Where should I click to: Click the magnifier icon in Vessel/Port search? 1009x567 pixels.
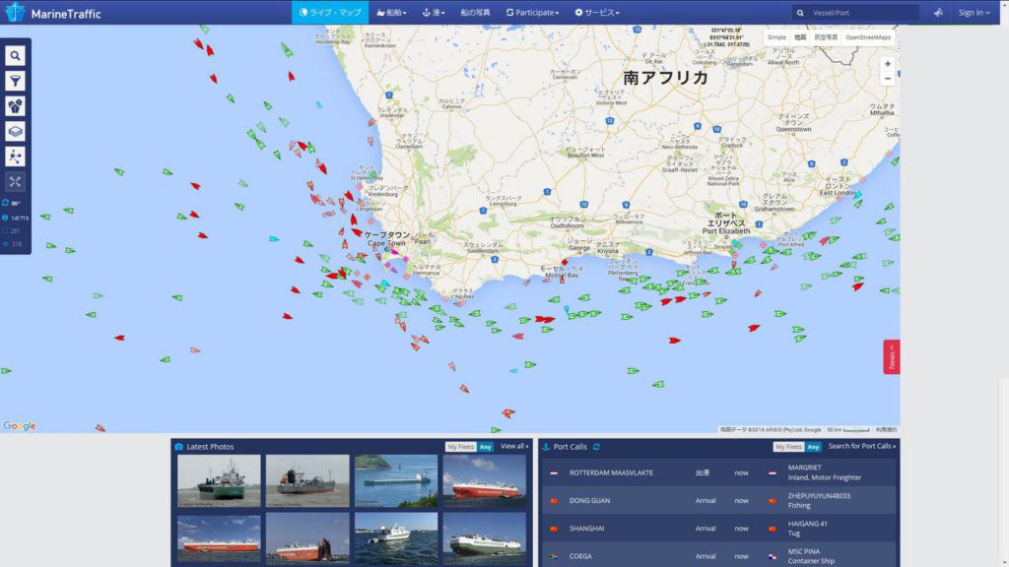coord(800,13)
